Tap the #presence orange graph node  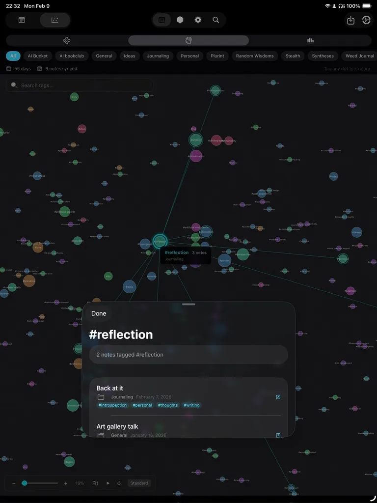coord(29,281)
